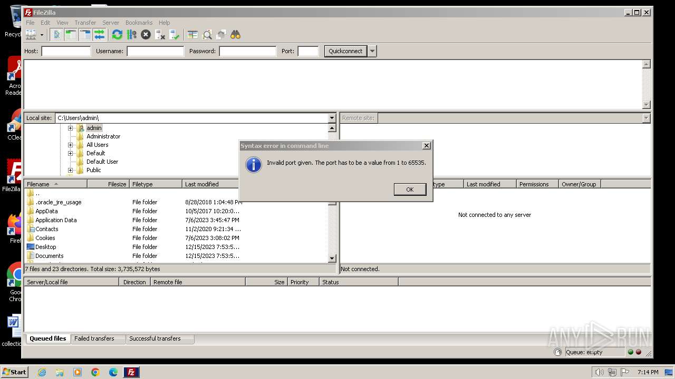Click the speed limits gauge icon
This screenshot has height=379, width=675.
558,352
